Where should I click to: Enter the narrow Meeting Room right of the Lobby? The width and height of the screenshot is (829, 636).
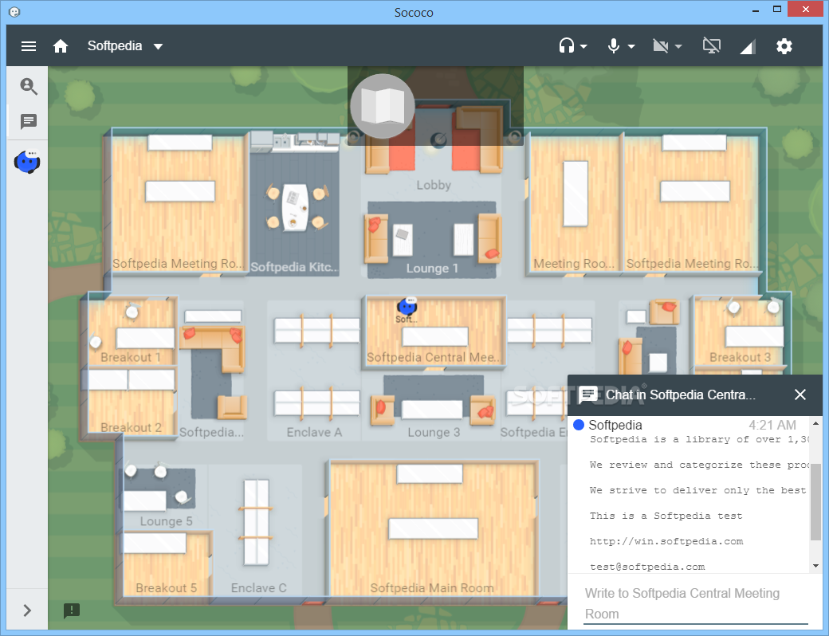tap(574, 203)
